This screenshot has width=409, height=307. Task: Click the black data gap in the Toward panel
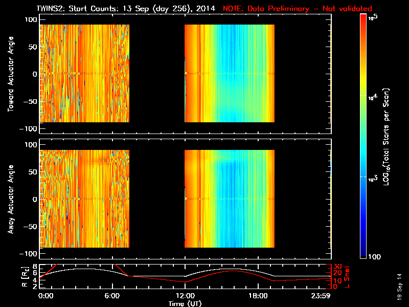(x=156, y=74)
